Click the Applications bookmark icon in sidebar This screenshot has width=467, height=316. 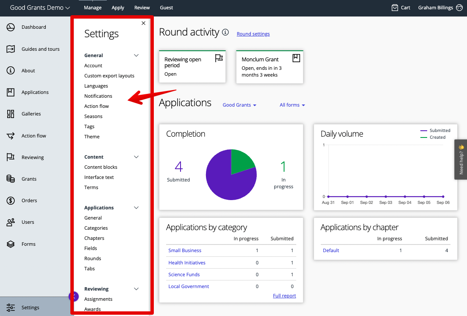[11, 93]
